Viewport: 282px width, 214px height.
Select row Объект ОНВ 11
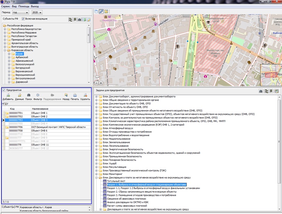click(40, 145)
